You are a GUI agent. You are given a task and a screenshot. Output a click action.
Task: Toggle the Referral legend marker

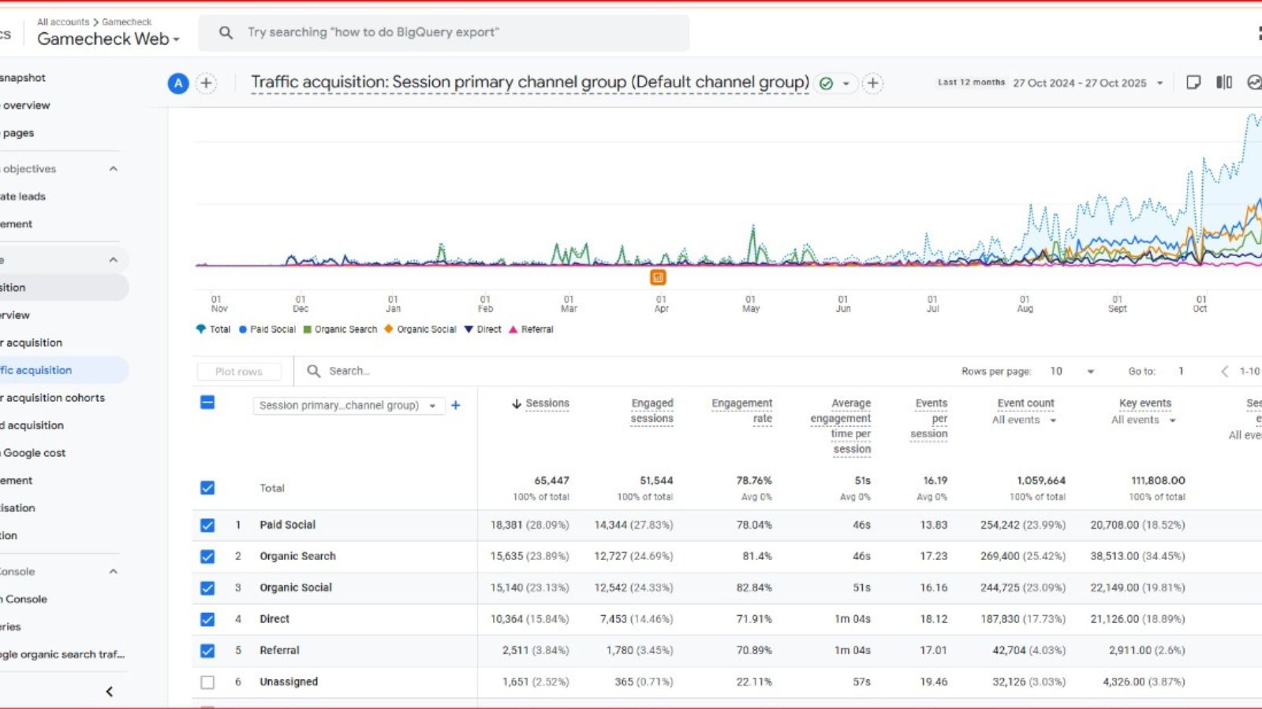pos(513,329)
